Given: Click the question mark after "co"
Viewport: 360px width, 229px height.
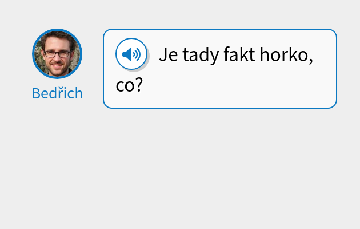Looking at the screenshot, I should (x=138, y=85).
